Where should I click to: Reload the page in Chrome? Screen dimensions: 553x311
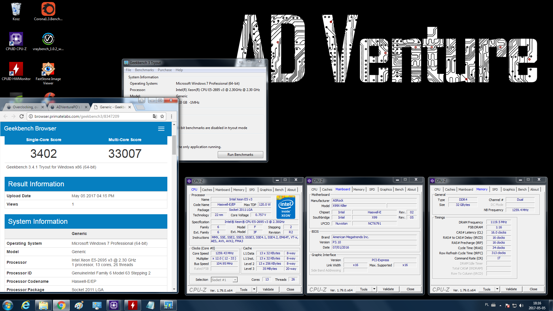pos(21,116)
